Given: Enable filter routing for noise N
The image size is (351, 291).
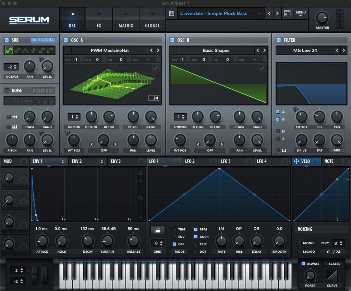Looking at the screenshot, I should [278, 131].
